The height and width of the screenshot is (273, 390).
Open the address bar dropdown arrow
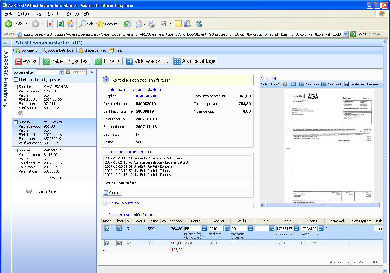345,34
